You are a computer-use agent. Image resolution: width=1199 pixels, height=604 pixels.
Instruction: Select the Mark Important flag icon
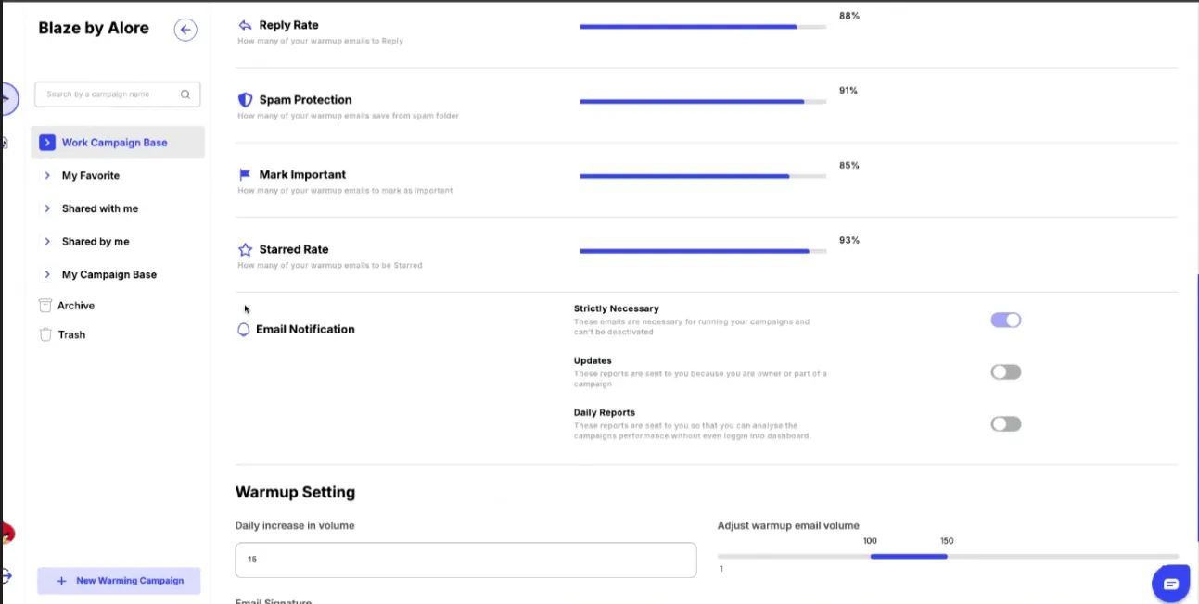click(x=244, y=174)
